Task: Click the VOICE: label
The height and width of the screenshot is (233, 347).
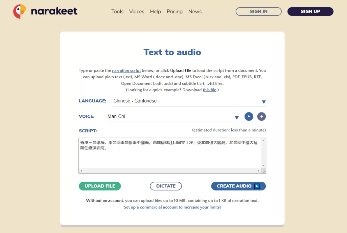Action: click(87, 116)
